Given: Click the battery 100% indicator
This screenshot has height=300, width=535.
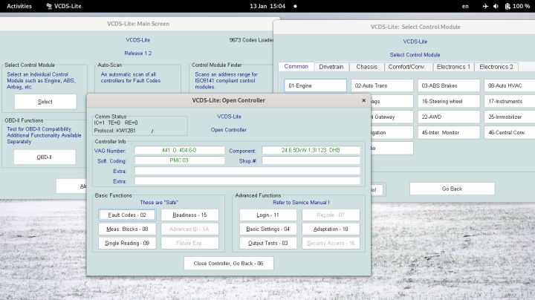Looking at the screenshot, I should (517, 6).
